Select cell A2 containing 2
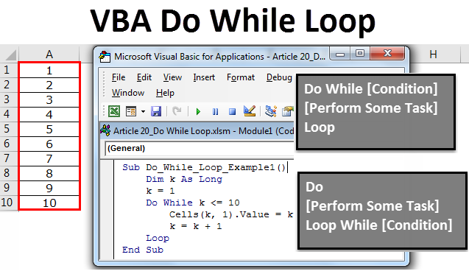This screenshot has height=274, width=469. (49, 85)
